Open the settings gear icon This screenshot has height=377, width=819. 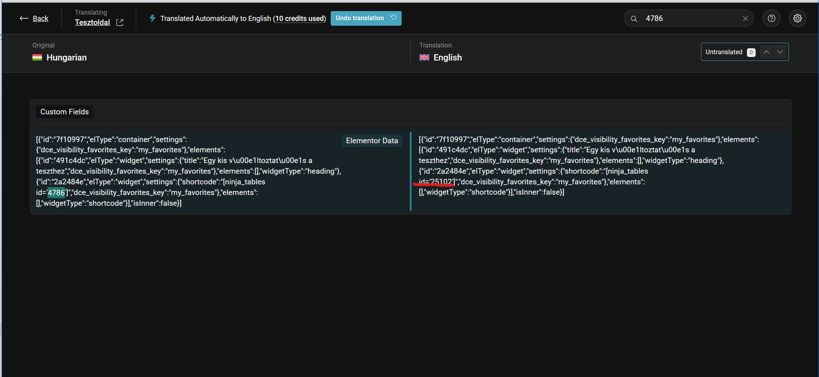coord(798,18)
